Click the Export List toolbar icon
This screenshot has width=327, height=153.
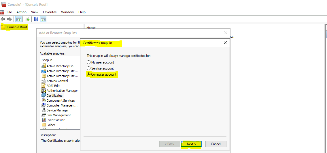coord(27,19)
